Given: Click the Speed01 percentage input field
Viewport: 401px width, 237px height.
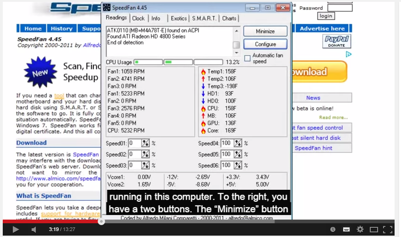Looking at the screenshot, I should (135, 143).
